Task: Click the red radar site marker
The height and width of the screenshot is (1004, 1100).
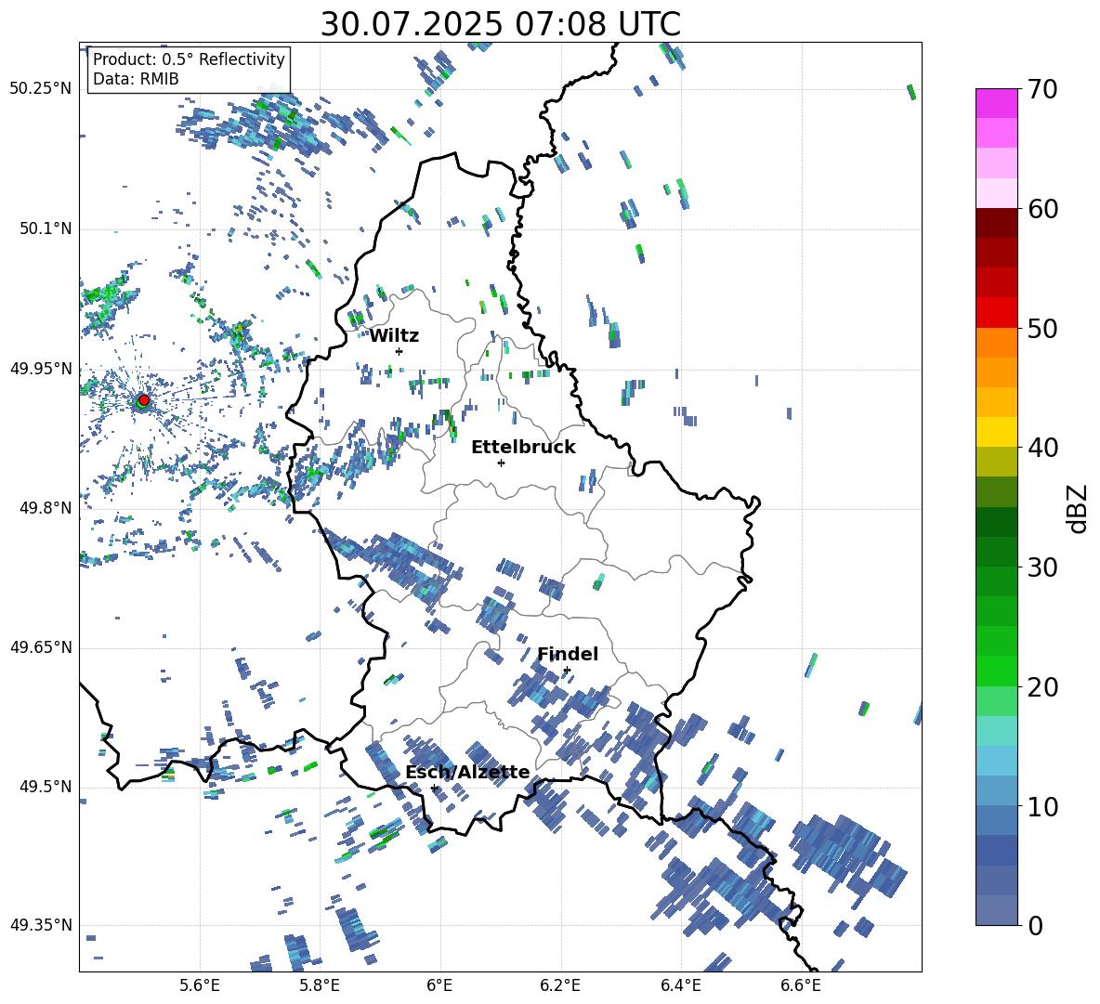Action: [144, 399]
